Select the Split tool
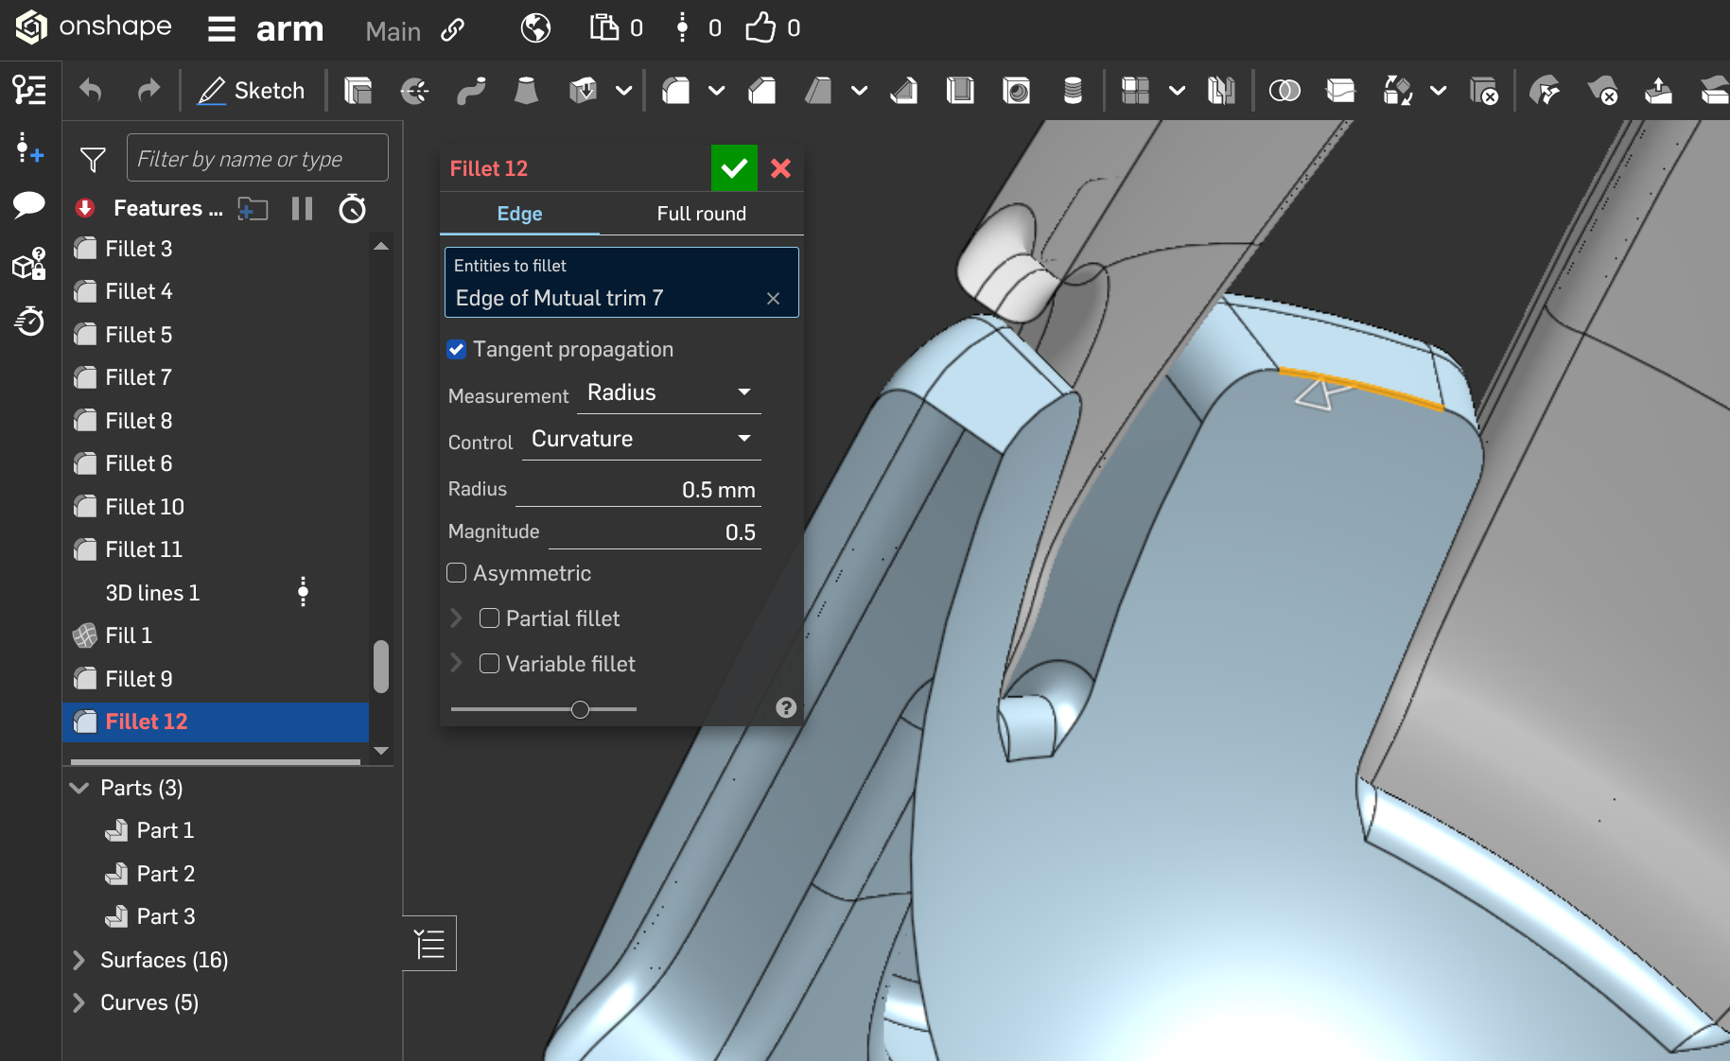The image size is (1730, 1061). [1340, 91]
